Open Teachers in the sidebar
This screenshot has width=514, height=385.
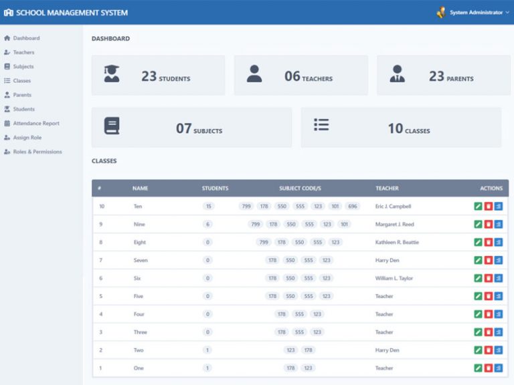tap(23, 52)
